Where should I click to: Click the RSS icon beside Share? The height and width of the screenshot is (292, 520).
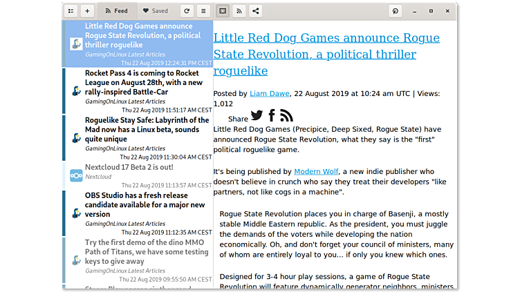pyautogui.click(x=286, y=115)
